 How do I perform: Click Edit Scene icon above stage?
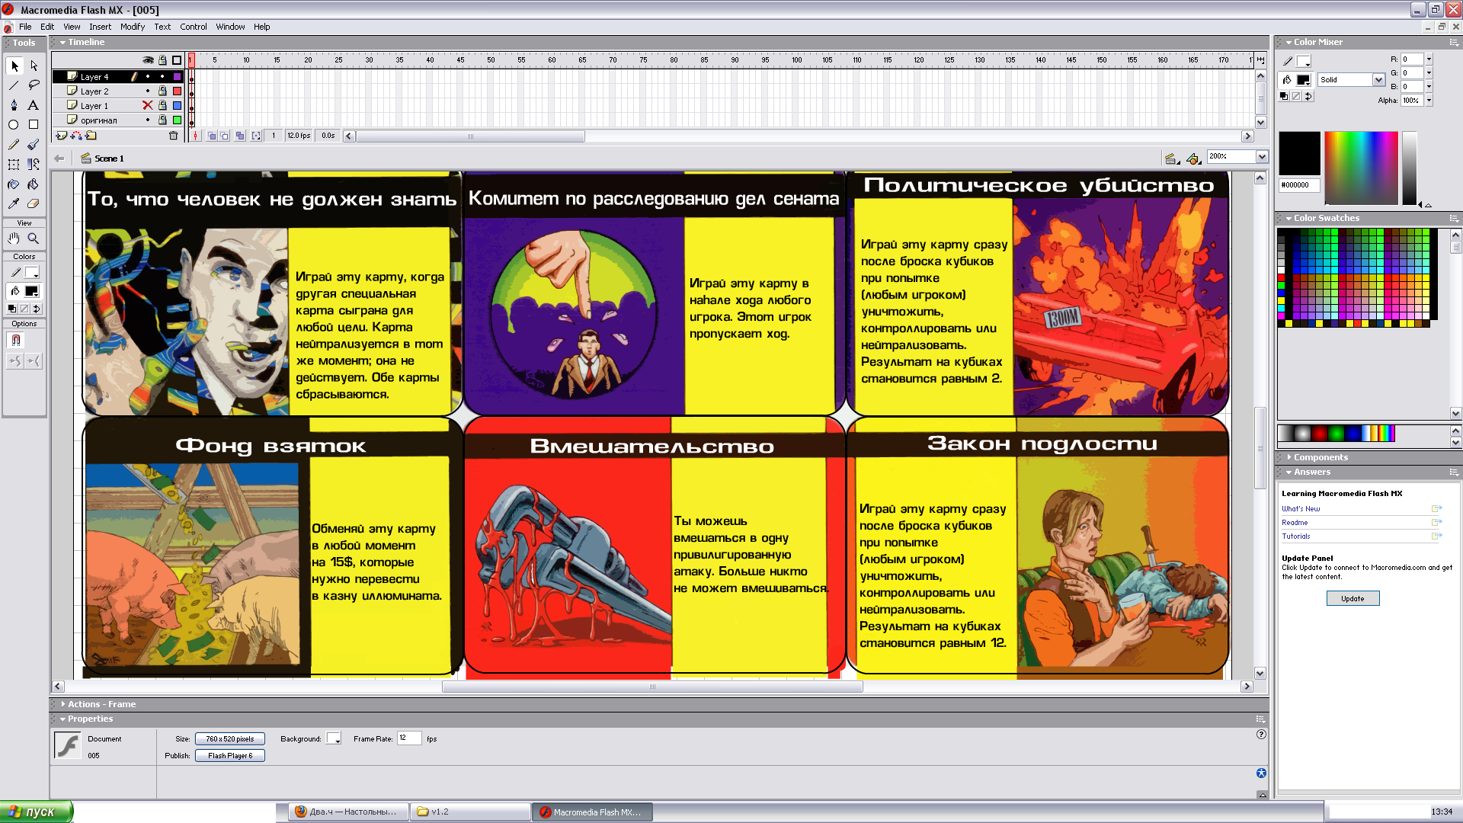[1172, 159]
